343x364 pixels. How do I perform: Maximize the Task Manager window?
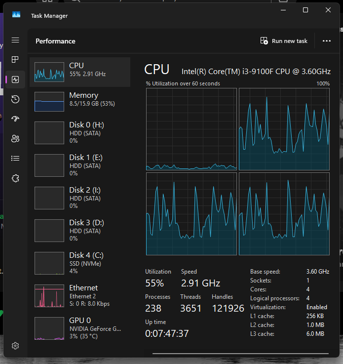click(305, 10)
